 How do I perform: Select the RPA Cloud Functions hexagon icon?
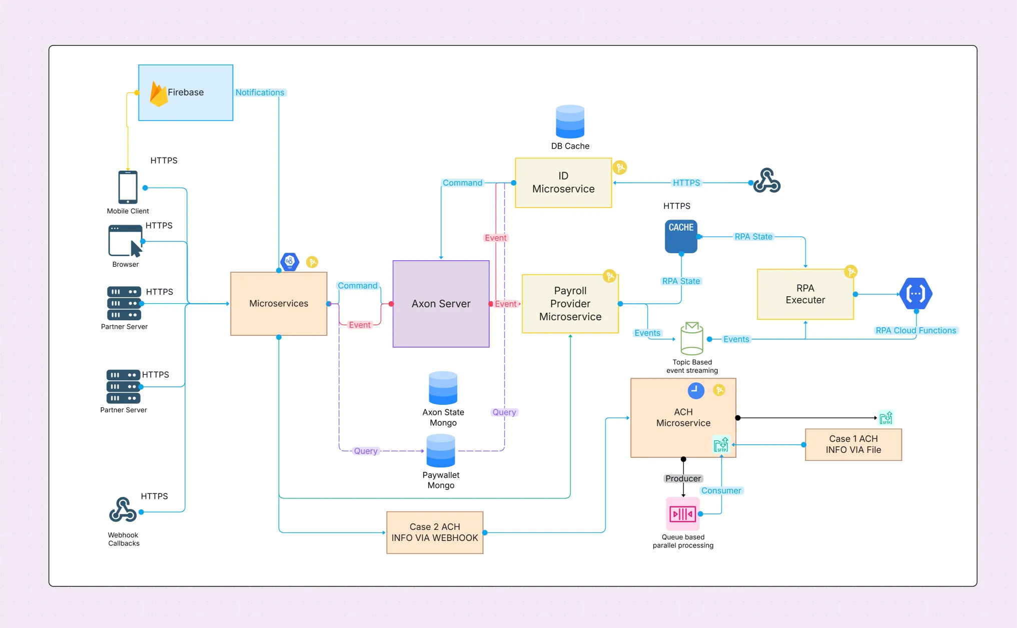[x=915, y=294]
